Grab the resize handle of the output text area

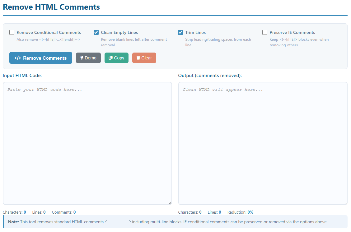[x=345, y=203]
